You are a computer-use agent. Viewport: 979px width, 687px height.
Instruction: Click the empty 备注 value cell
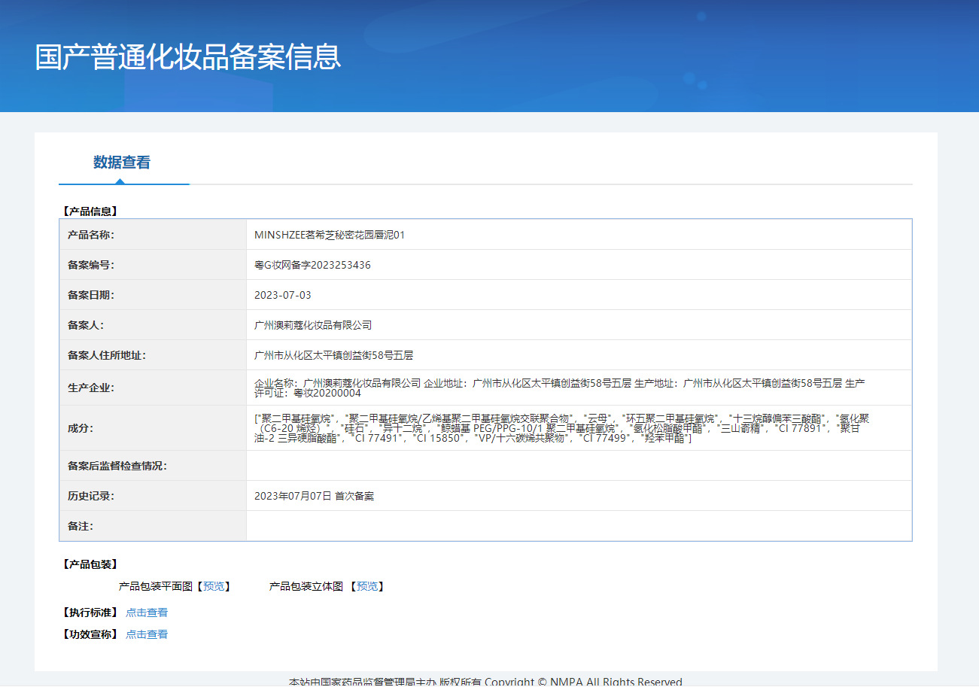[579, 526]
